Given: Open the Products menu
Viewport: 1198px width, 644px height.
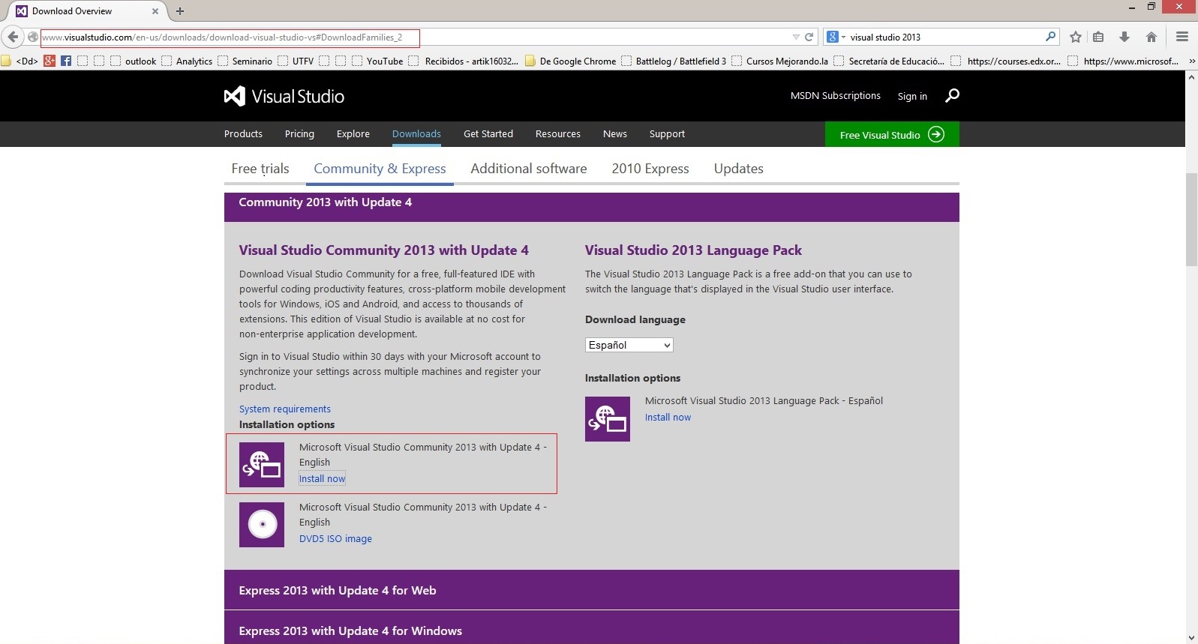Looking at the screenshot, I should 243,133.
